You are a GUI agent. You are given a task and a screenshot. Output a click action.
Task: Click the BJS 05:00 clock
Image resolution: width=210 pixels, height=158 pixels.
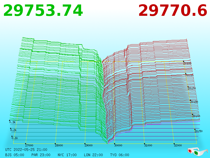pyautogui.click(x=15, y=155)
